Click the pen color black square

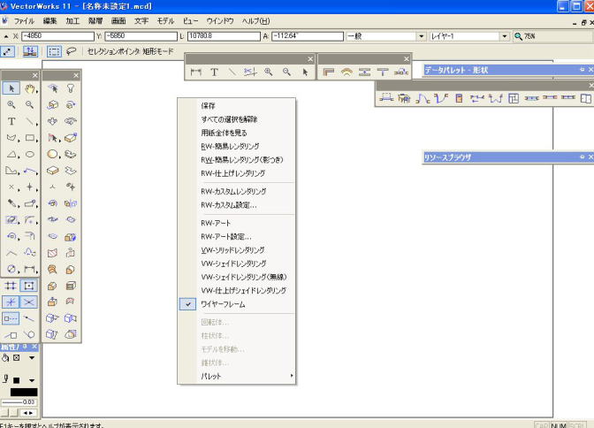tap(16, 380)
